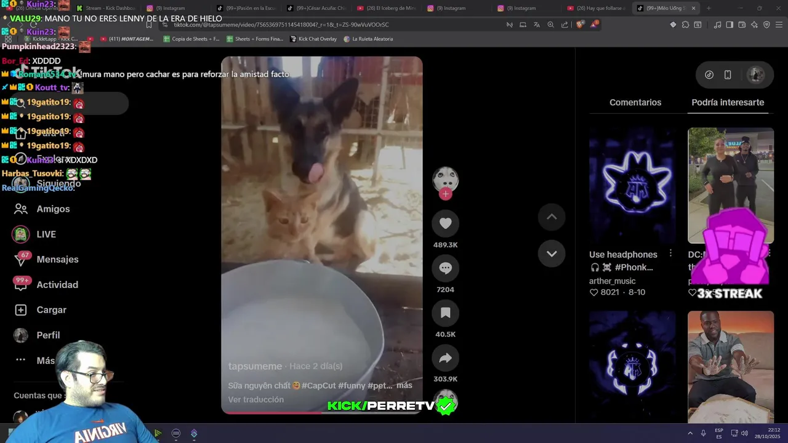788x443 pixels.
Task: Show hidden system tray icons chevron
Action: [x=689, y=433]
